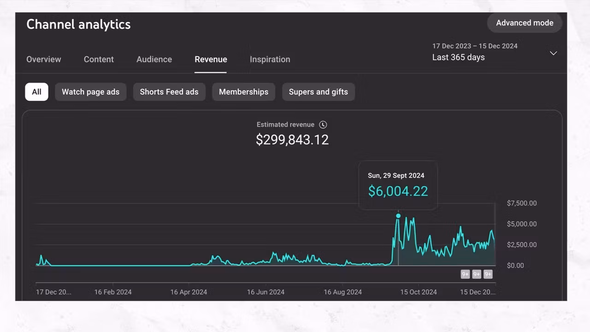Switch to the Inspiration tab
Screen dimensions: 590x332
[x=270, y=59]
